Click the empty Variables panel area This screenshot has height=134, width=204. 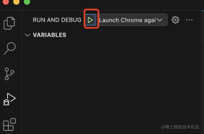point(112,80)
